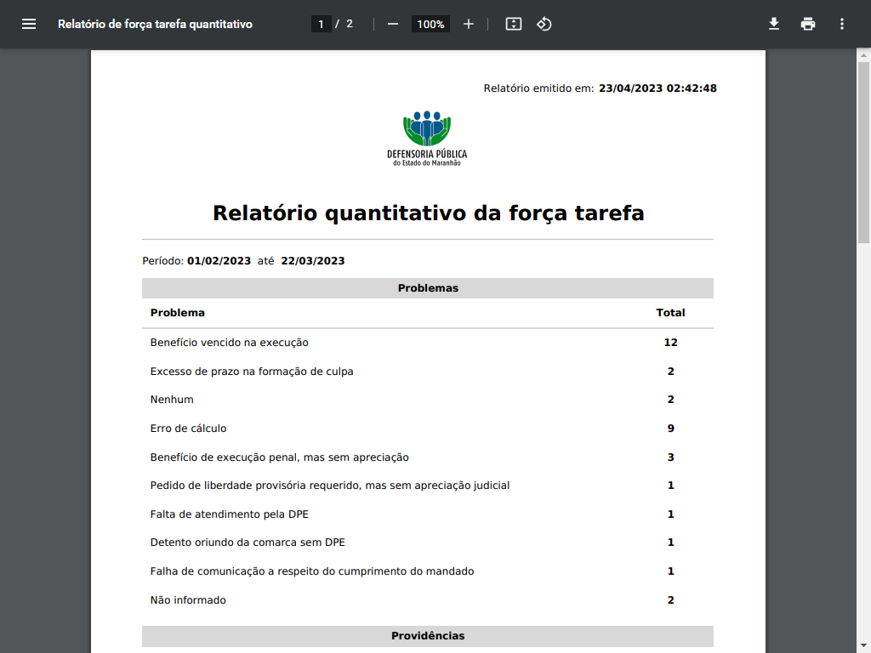Open the sidebar hamburger menu
The width and height of the screenshot is (871, 653).
click(29, 24)
